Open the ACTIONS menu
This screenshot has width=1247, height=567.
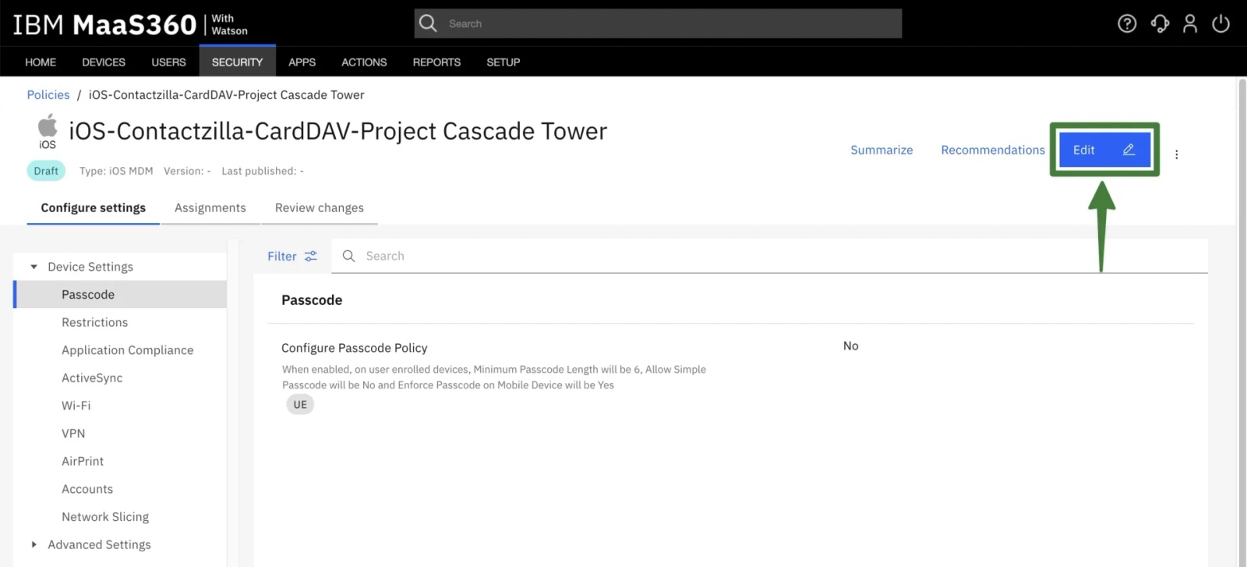(x=364, y=62)
